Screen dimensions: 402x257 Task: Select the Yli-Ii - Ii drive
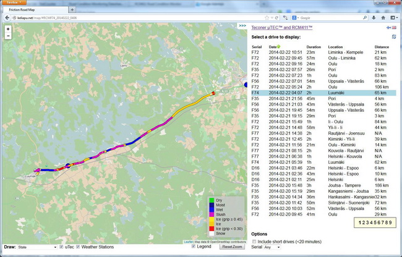[323, 127]
